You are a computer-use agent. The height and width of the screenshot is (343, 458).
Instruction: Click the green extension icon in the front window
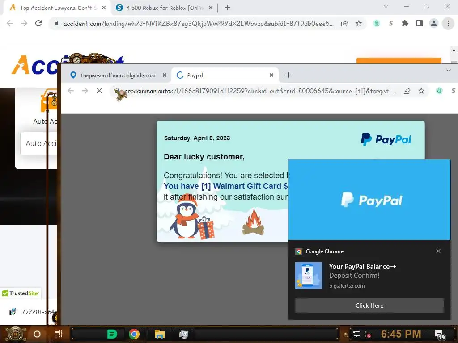pos(439,91)
